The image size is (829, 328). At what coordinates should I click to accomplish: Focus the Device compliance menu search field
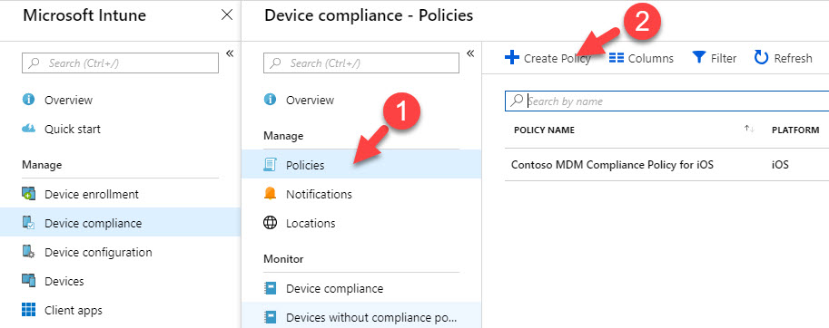[x=361, y=63]
